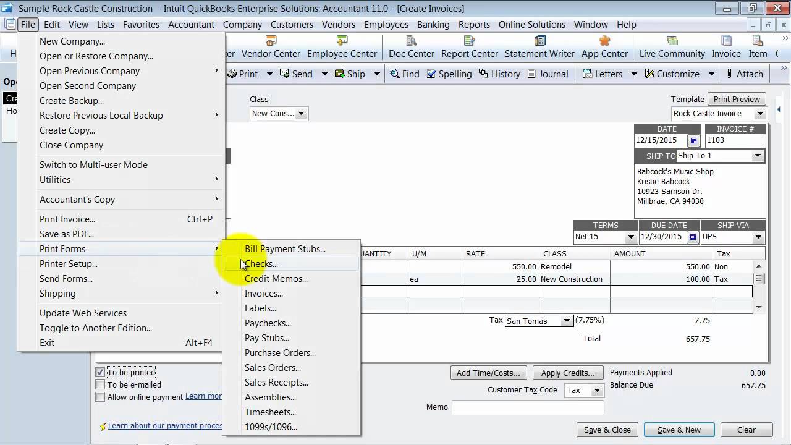Click the Invoice icon in icon bar
The width and height of the screenshot is (791, 445).
click(726, 47)
